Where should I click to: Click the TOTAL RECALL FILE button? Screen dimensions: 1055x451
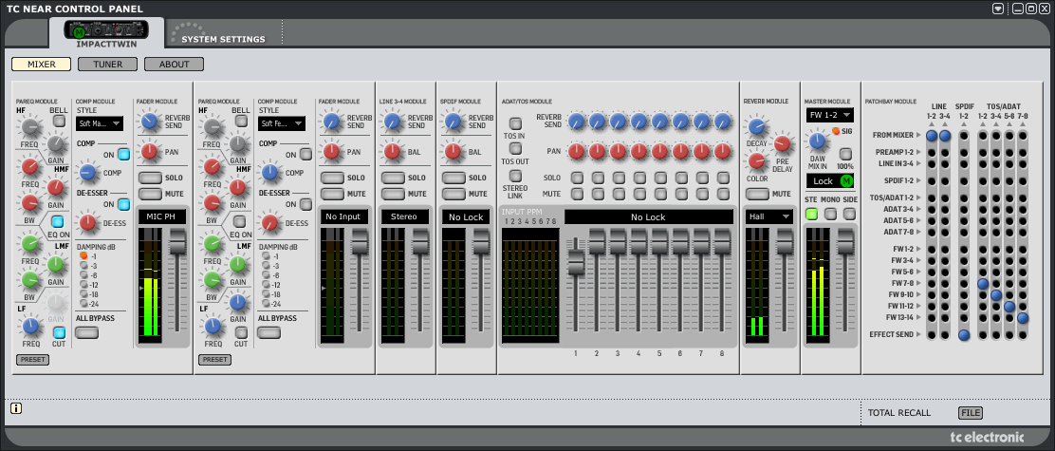pos(971,413)
